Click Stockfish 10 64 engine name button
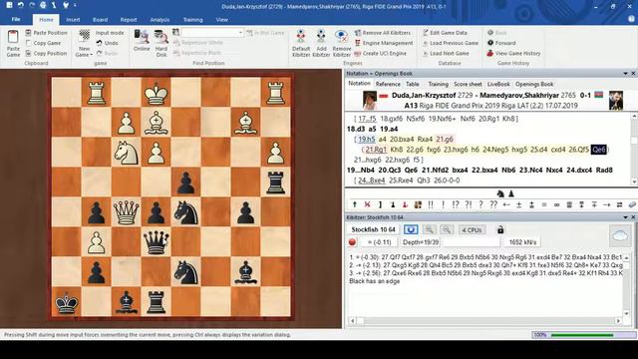This screenshot has height=359, width=638. coord(373,229)
